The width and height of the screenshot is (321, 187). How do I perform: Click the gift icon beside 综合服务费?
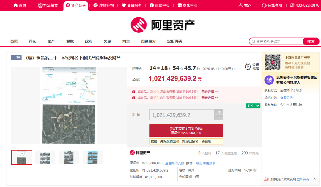point(133,92)
